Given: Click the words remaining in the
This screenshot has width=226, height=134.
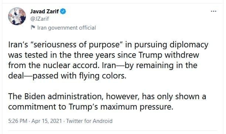Looking at the screenshot, I should tap(167, 66).
